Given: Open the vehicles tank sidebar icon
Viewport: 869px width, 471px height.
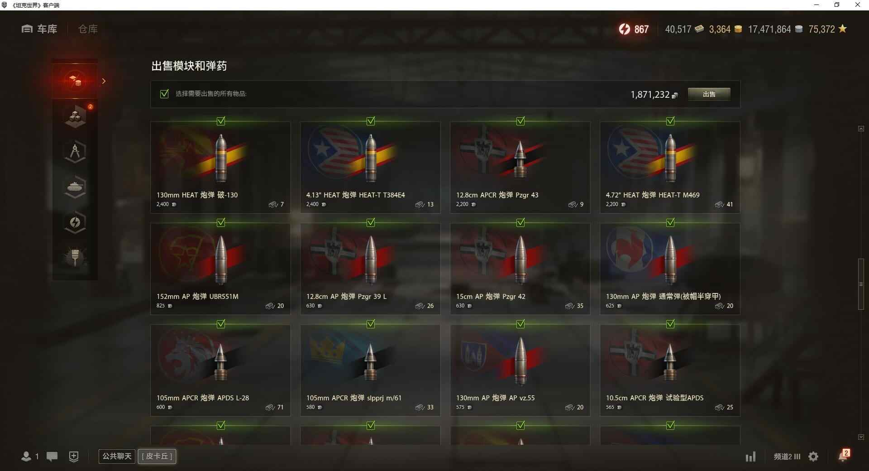Looking at the screenshot, I should [75, 187].
